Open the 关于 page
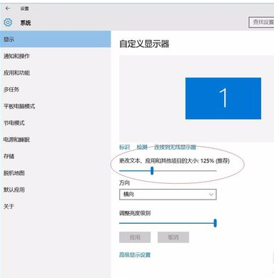The height and width of the screenshot is (278, 274). point(56,206)
